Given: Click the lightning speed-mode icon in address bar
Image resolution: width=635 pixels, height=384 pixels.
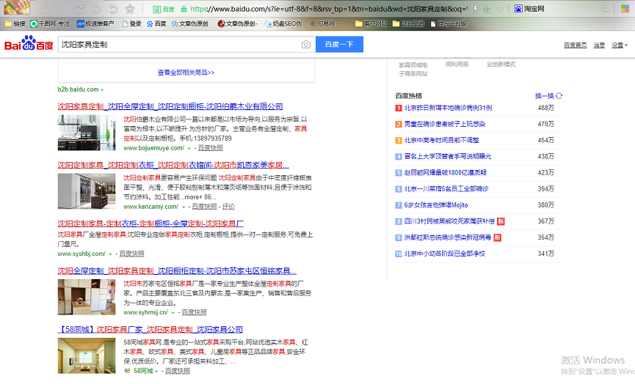Looking at the screenshot, I should [x=475, y=9].
